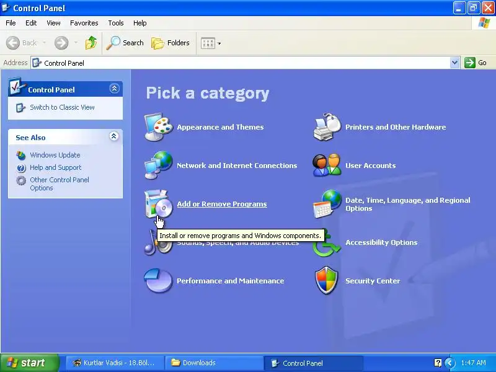The image size is (496, 372).
Task: Click the Security Center shield icon
Action: point(327,280)
